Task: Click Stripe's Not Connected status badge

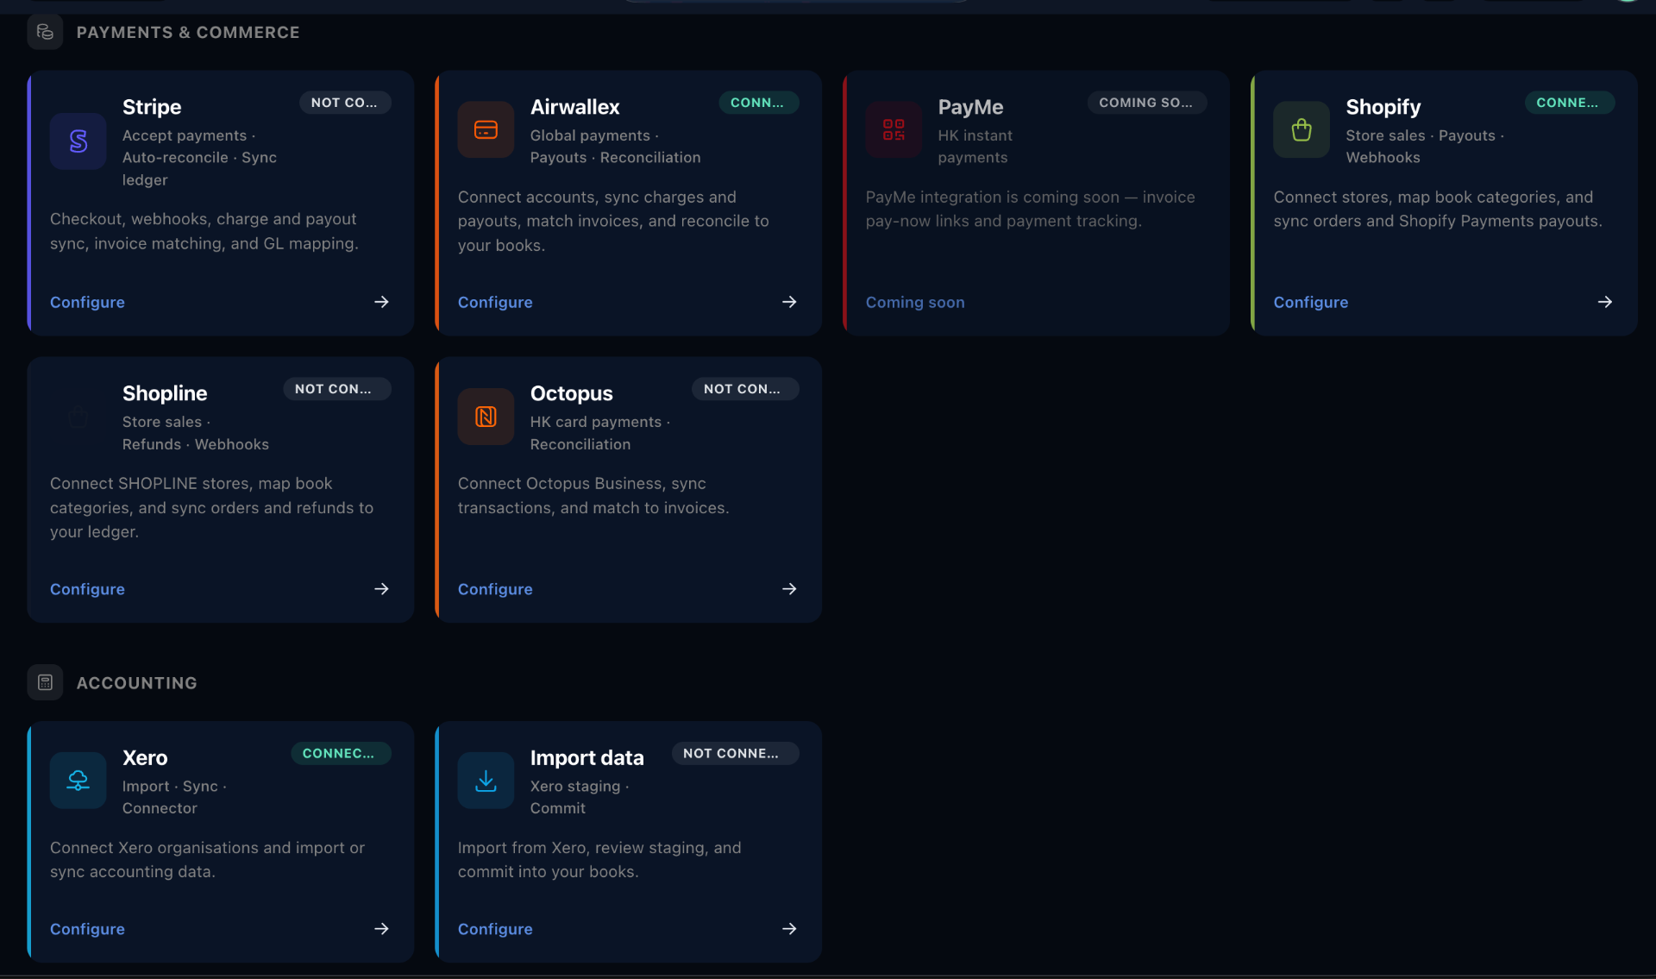Action: pyautogui.click(x=345, y=103)
